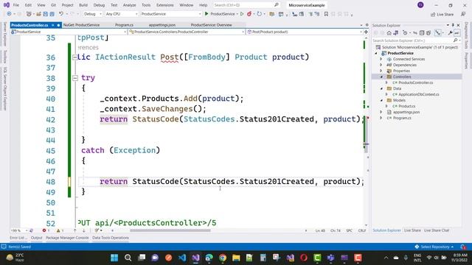The image size is (472, 265).
Task: Click the editor horizontal scrollbar thumb
Action: 170,230
